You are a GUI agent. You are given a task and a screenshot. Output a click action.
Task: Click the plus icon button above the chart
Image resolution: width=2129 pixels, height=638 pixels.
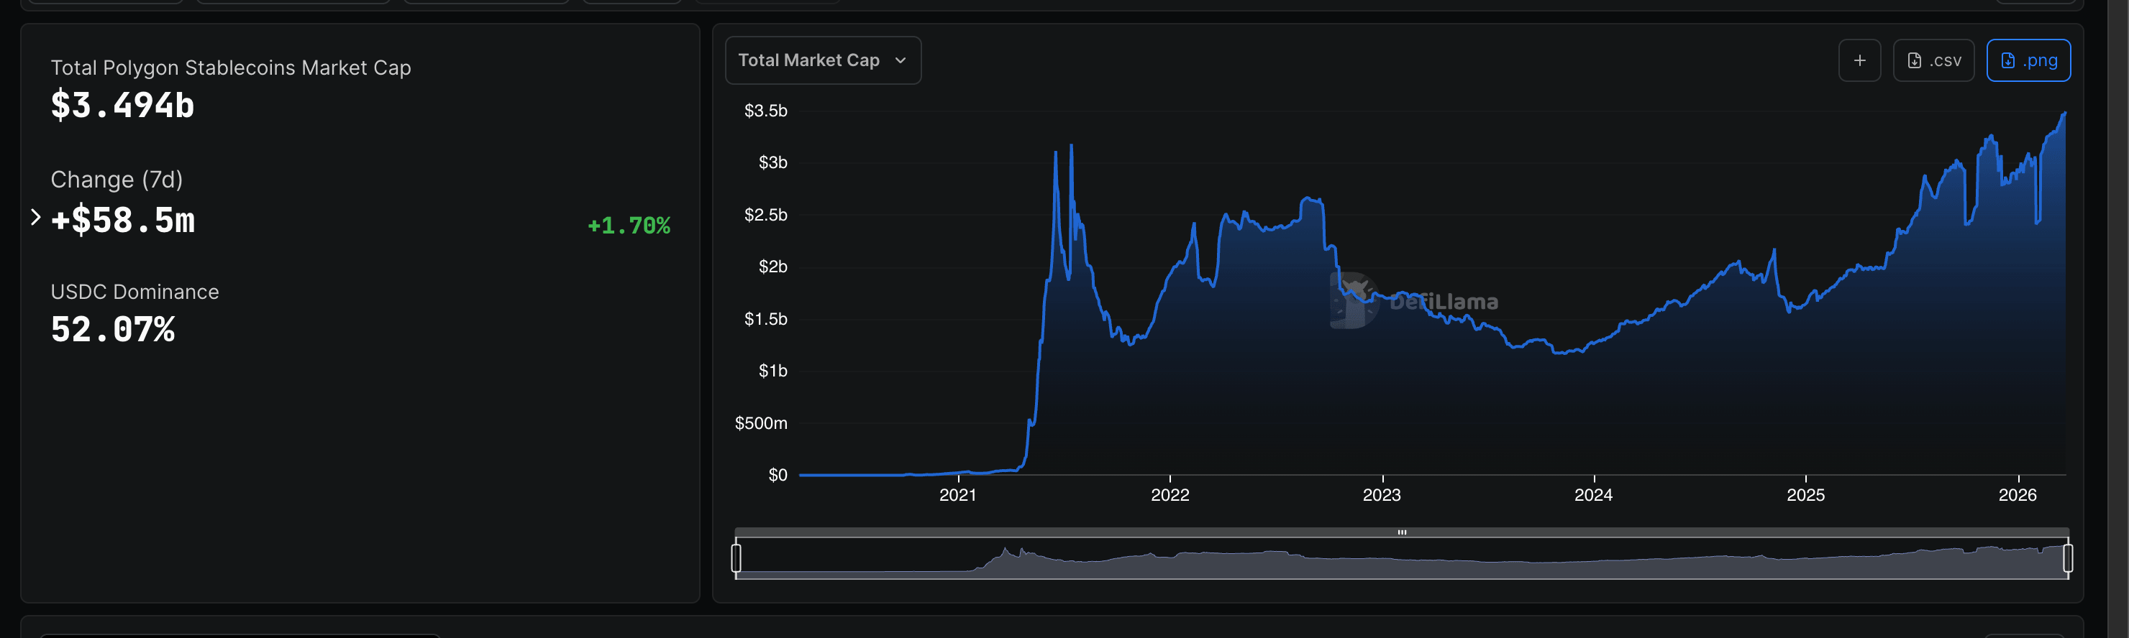[1859, 60]
